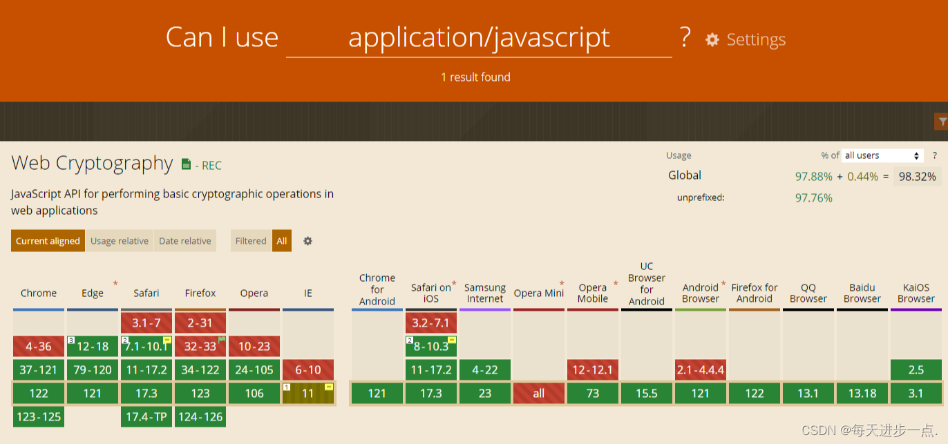Viewport: 948px width, 444px height.
Task: Click the Opera Mobile 73 cell
Action: pos(593,393)
